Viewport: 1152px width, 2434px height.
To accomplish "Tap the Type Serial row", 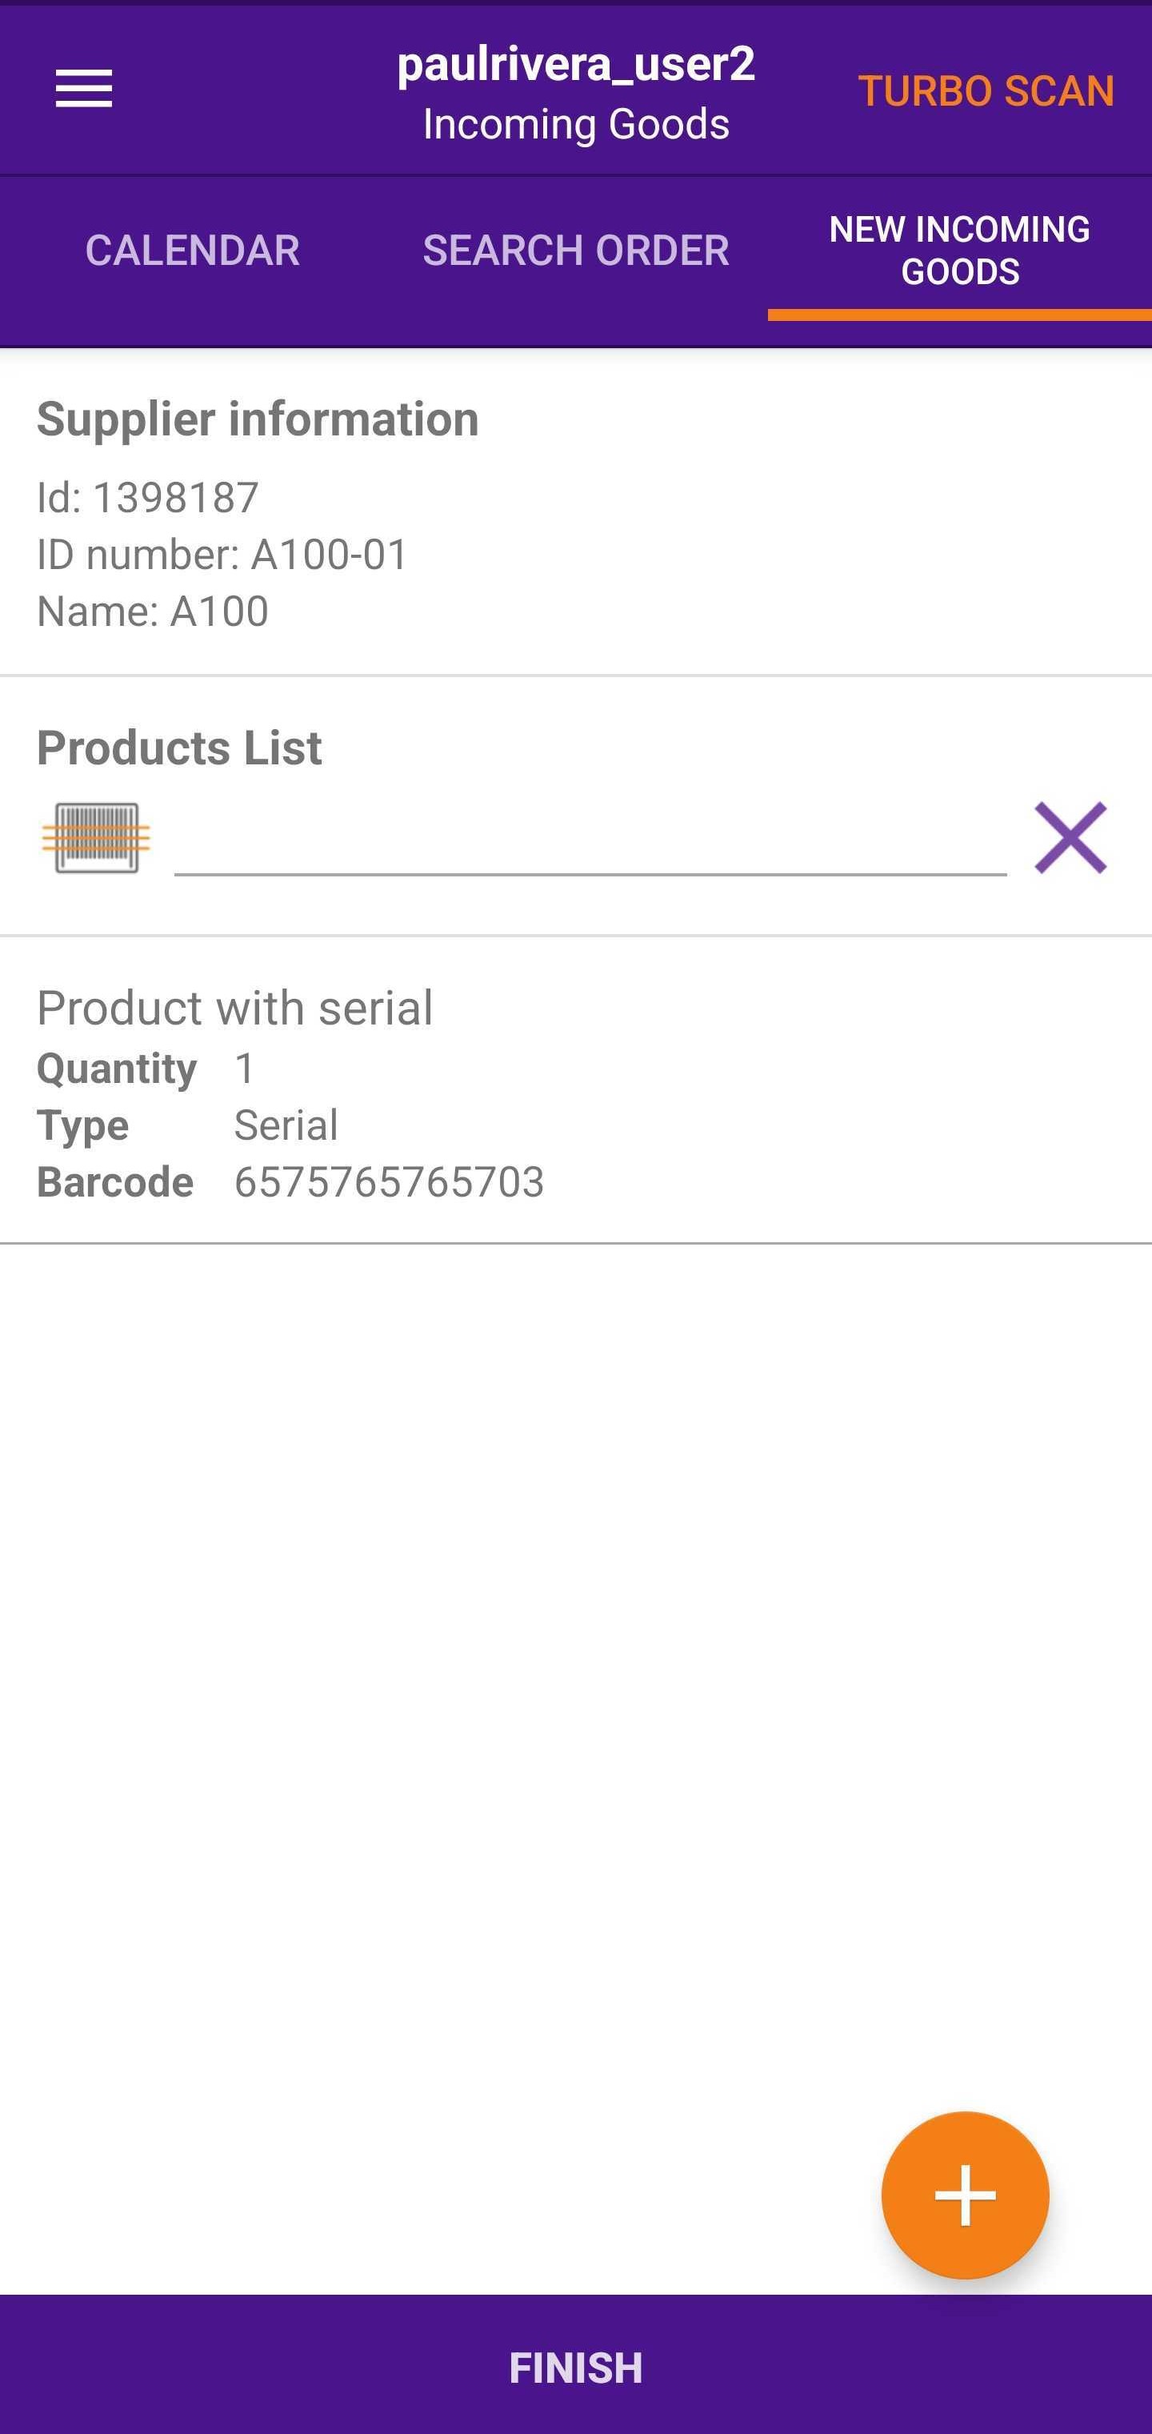I will pos(187,1125).
